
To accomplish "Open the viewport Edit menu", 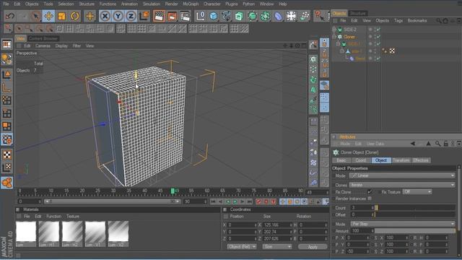I will [27, 45].
